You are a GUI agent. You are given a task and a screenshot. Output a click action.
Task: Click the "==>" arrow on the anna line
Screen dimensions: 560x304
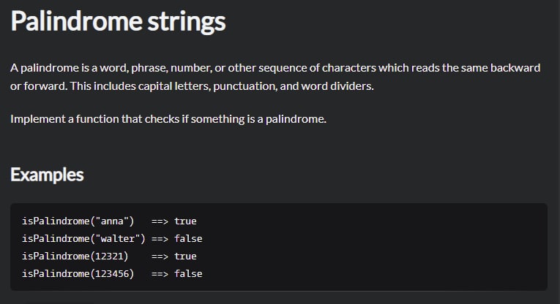coord(160,221)
